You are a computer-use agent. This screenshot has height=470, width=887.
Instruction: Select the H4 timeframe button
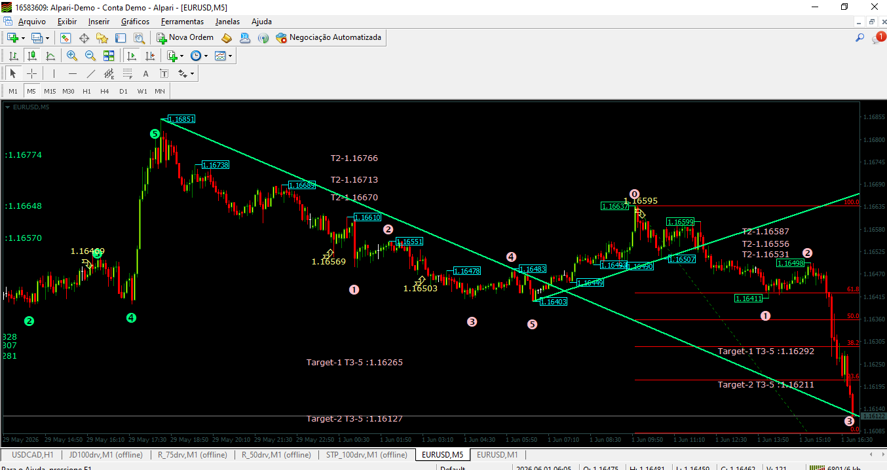click(x=105, y=91)
